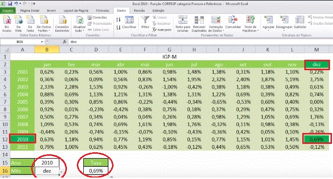This screenshot has height=179, width=333.
Task: Click the Conexões button
Action: [97, 18]
